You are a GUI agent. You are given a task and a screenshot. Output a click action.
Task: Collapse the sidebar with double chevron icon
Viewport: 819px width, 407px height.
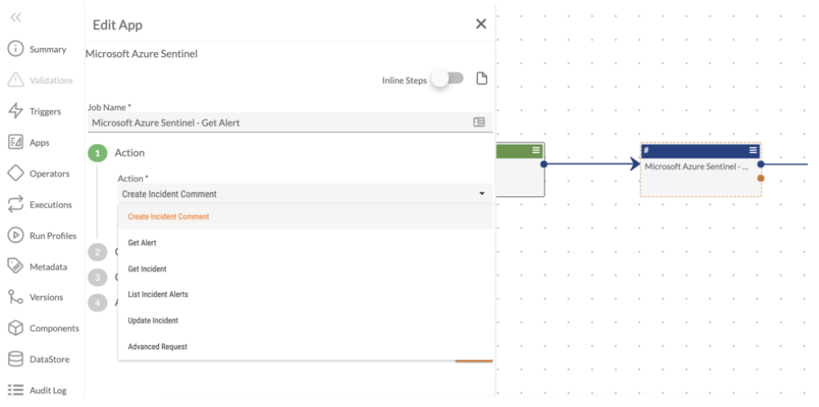click(15, 18)
